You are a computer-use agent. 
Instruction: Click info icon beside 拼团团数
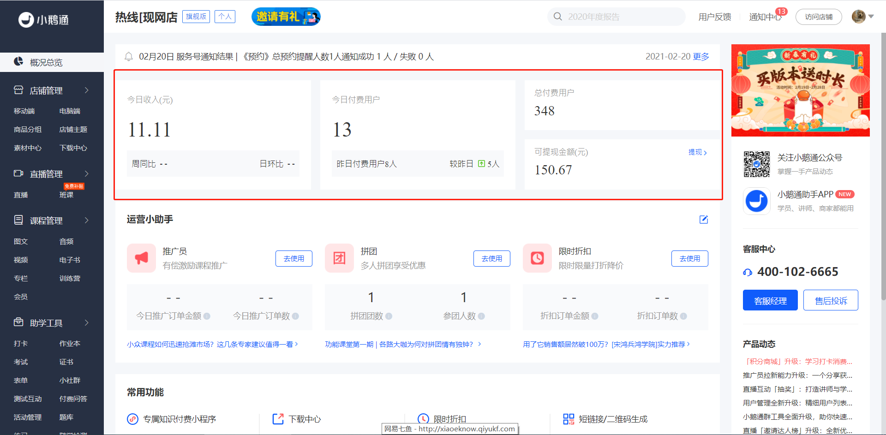coord(389,316)
